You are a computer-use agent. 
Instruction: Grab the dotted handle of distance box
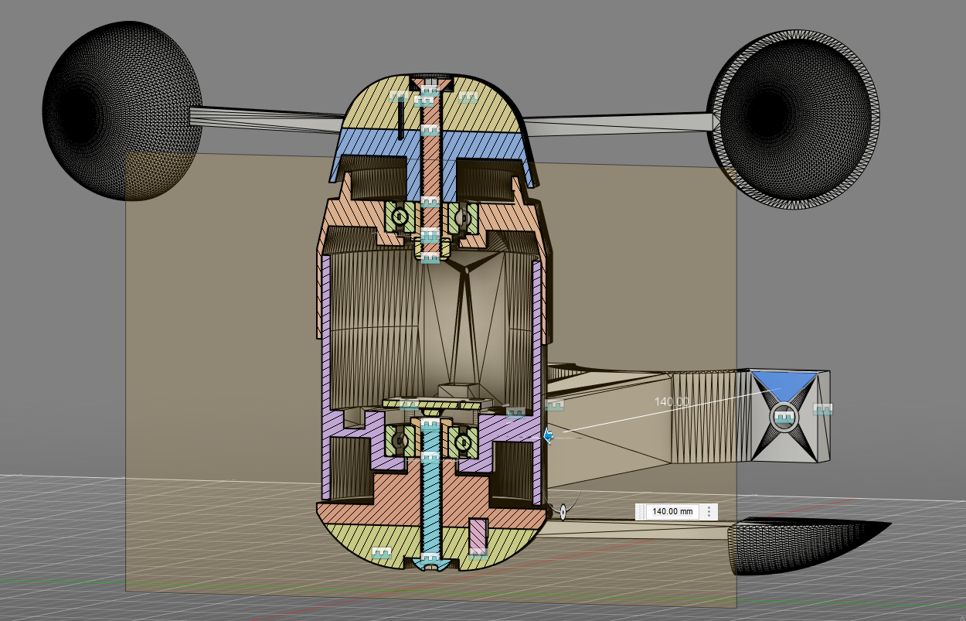[640, 512]
